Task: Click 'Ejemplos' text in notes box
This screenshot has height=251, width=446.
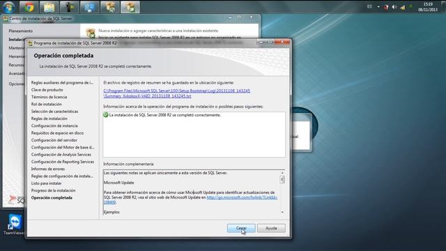Action: [x=111, y=212]
